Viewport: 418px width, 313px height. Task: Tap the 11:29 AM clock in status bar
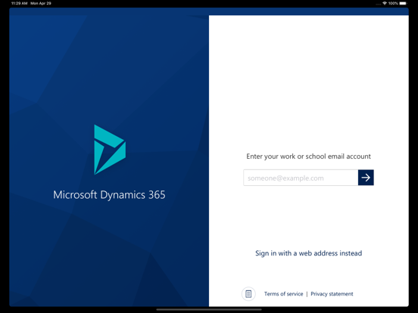pos(19,3)
